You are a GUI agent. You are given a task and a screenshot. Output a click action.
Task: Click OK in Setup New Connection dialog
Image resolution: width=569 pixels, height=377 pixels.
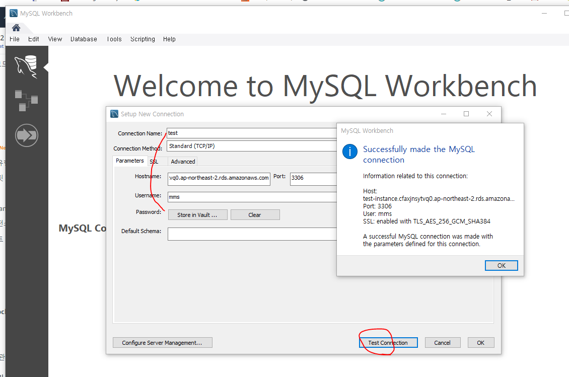(x=480, y=343)
